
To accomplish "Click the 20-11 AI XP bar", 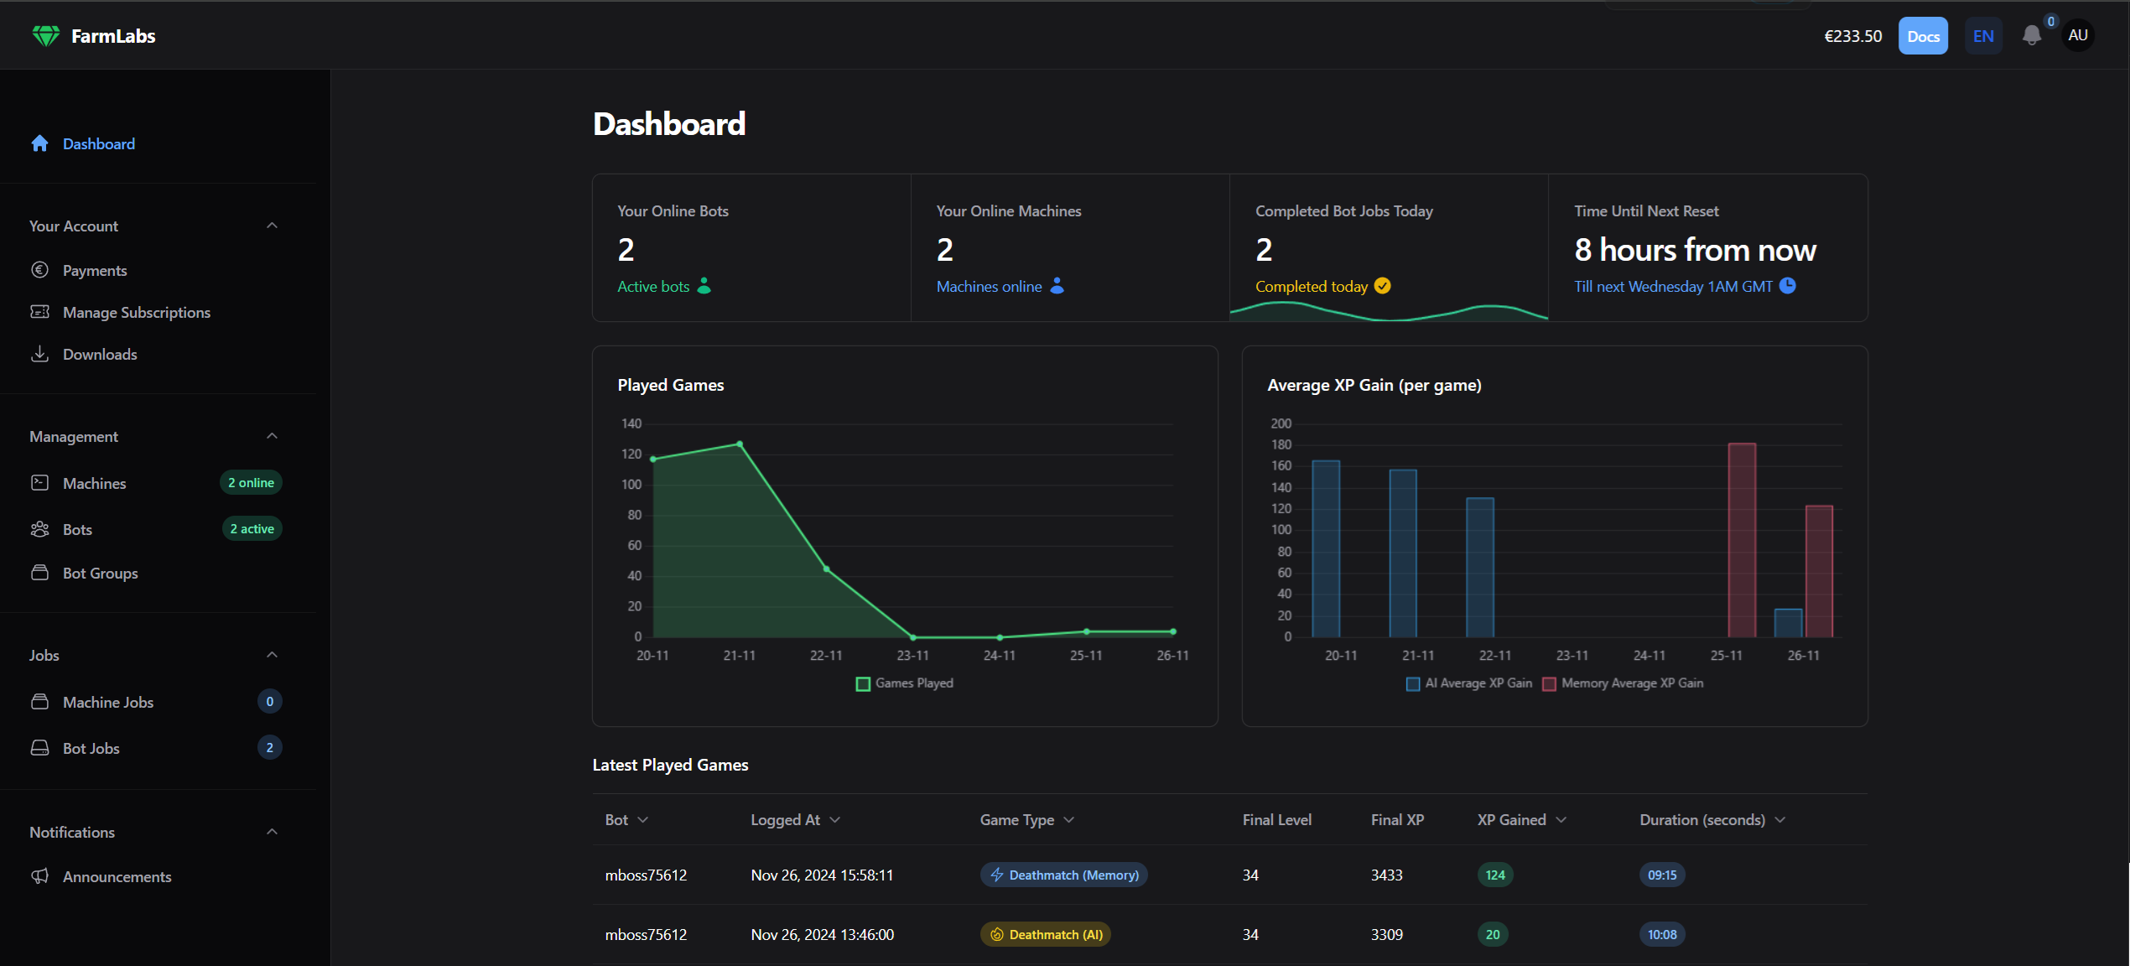I will (x=1326, y=548).
